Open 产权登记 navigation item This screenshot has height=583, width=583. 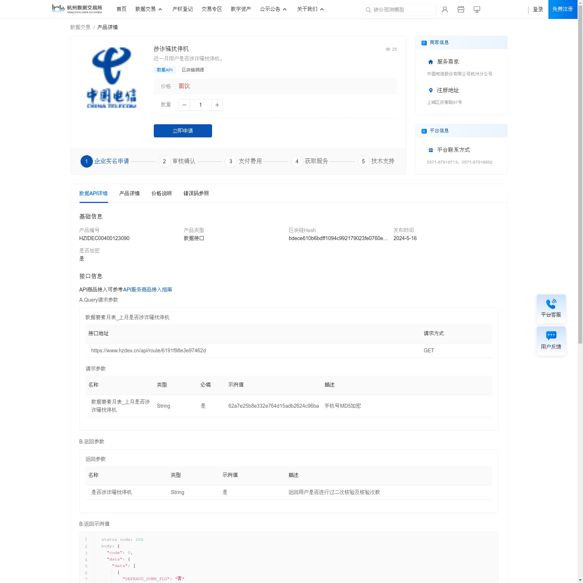(x=183, y=9)
